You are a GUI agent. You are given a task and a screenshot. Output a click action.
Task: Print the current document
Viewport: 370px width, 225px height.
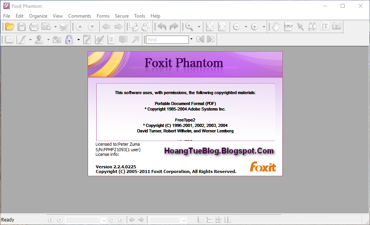tap(34, 27)
